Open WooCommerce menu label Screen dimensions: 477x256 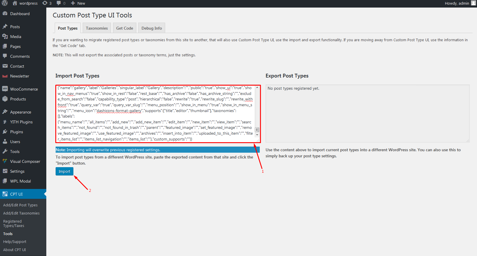click(x=24, y=89)
